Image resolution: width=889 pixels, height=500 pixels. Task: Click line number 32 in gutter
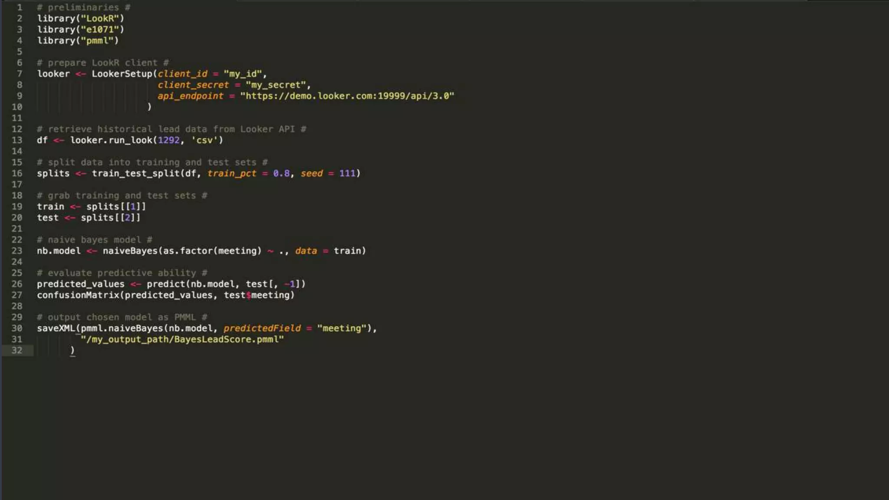pos(16,350)
